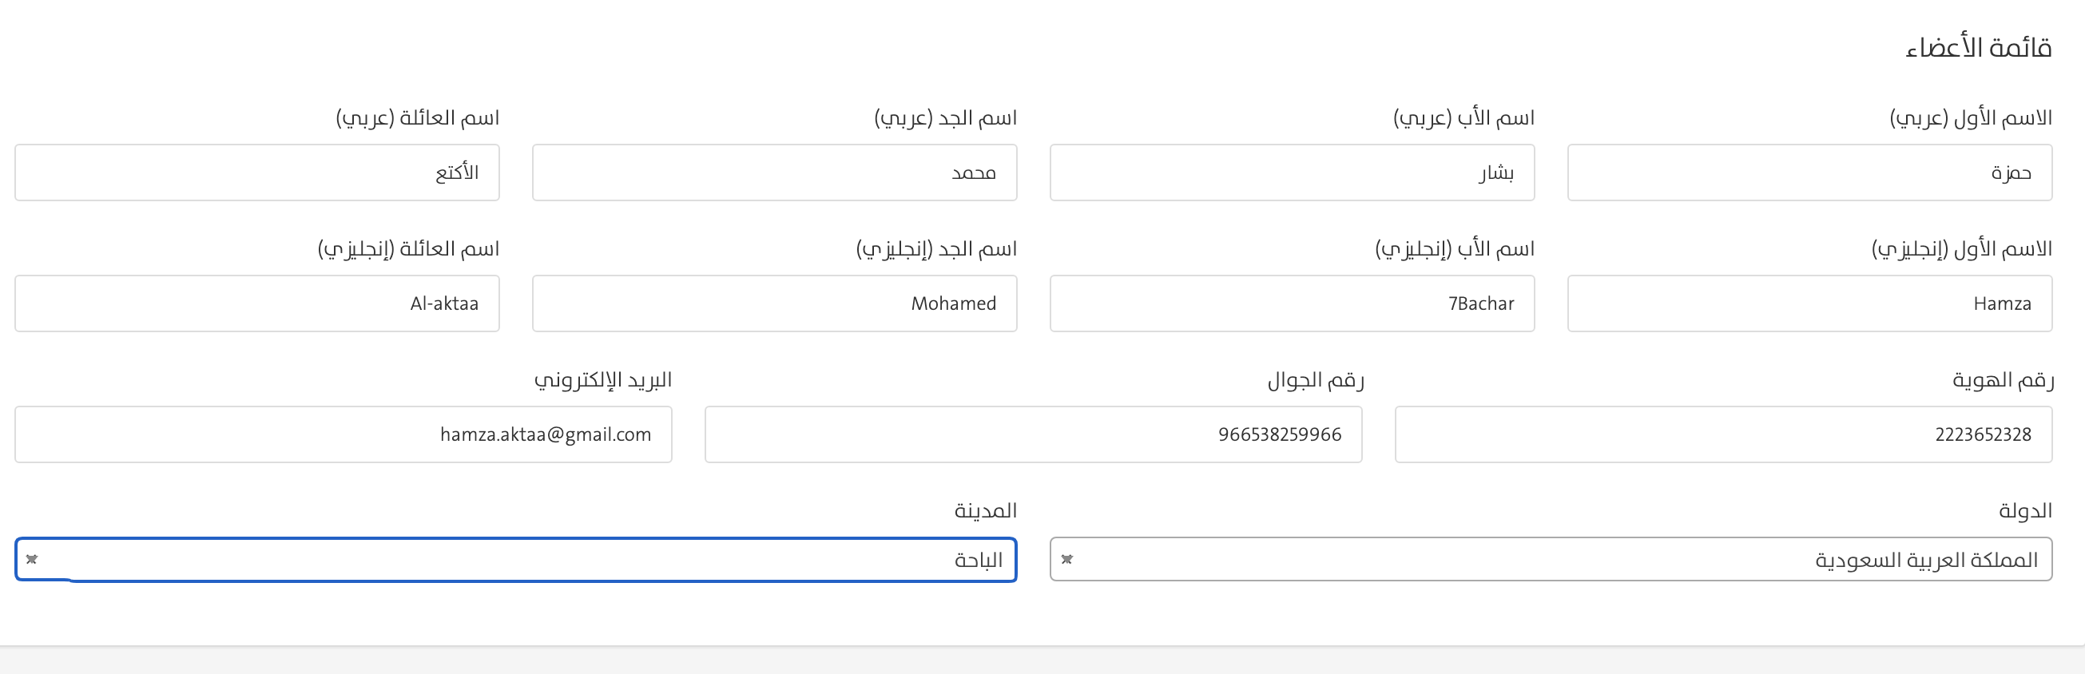Click the الدولة label above the country dropdown
Image resolution: width=2085 pixels, height=674 pixels.
(2025, 510)
